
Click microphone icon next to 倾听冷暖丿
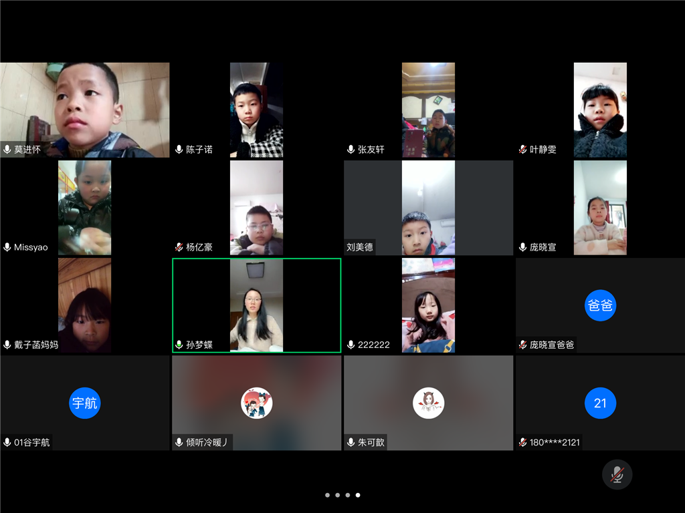pyautogui.click(x=179, y=442)
